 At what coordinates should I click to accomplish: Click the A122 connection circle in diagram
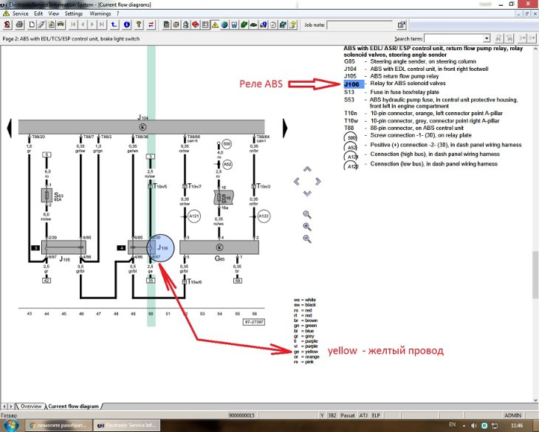point(264,216)
